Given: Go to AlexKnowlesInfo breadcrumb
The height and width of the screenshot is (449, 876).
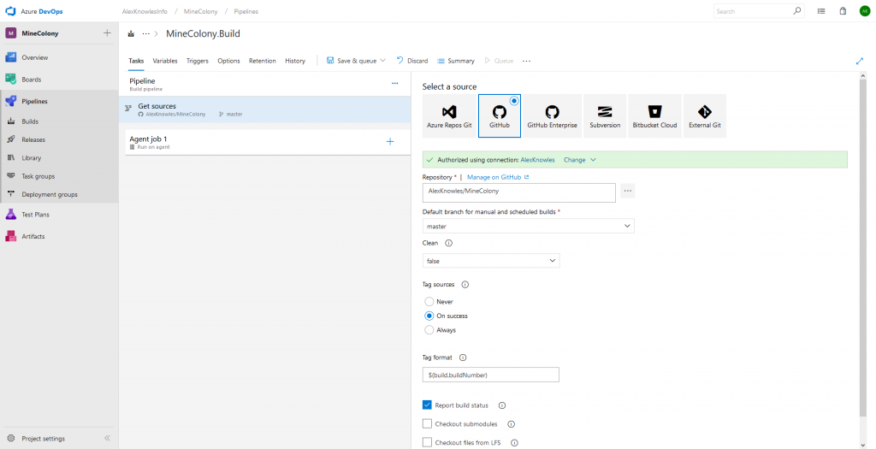Looking at the screenshot, I should (145, 11).
